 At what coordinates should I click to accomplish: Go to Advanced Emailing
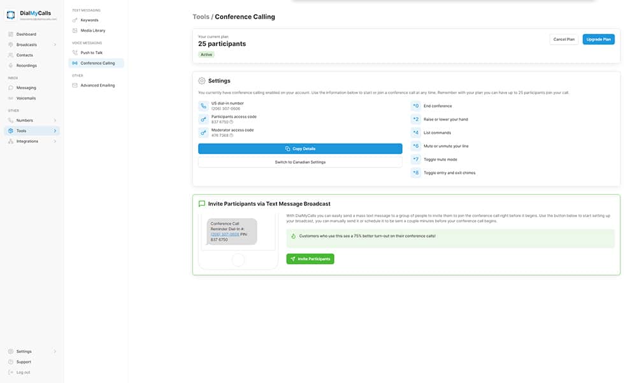coord(97,85)
